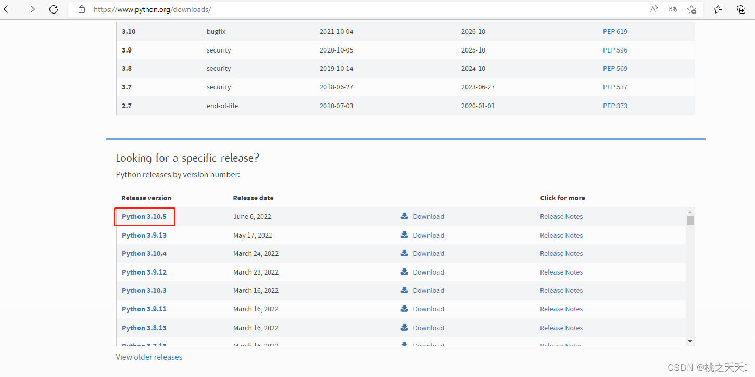The height and width of the screenshot is (377, 755).
Task: Click the release list scrollbar thumb
Action: tap(690, 220)
